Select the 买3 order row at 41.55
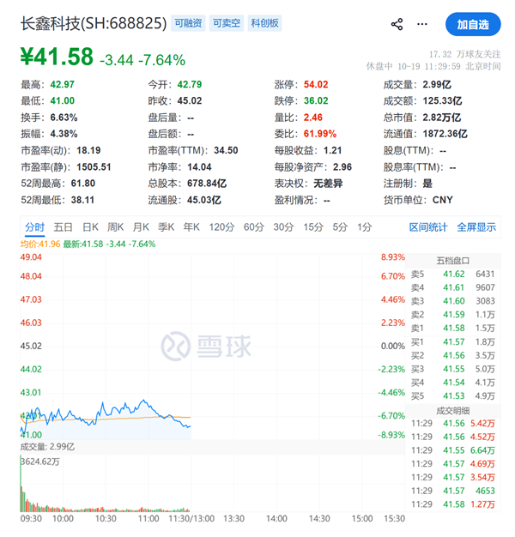Viewport: 515px width, 537px height. pos(452,369)
